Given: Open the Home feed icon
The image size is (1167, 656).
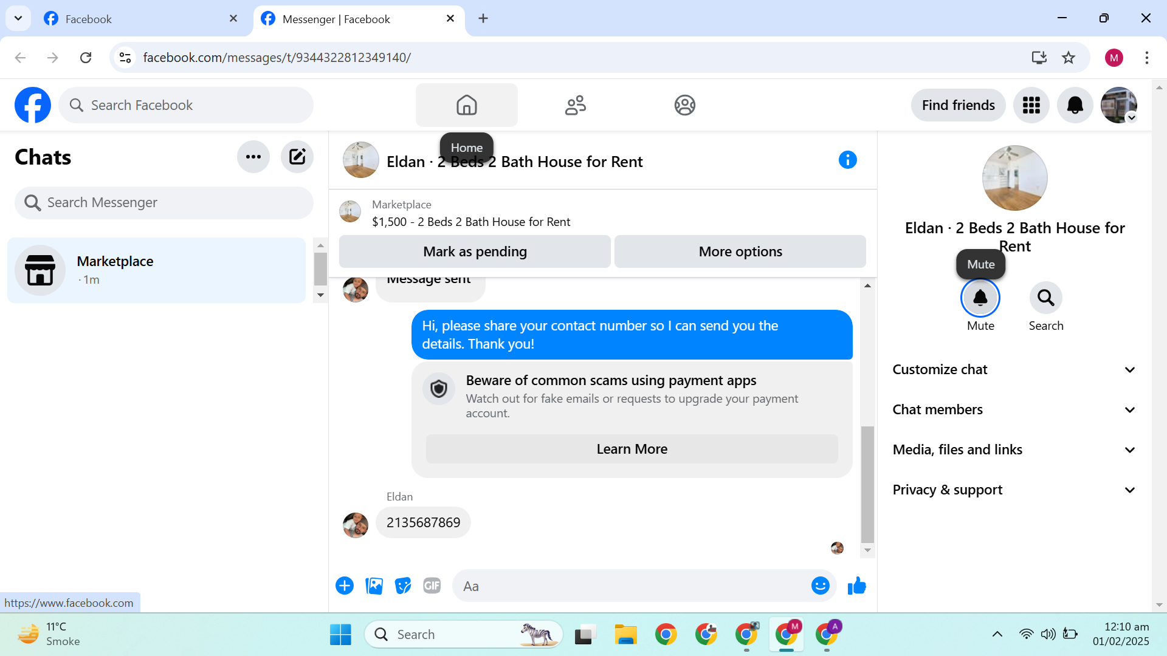Looking at the screenshot, I should [x=467, y=105].
